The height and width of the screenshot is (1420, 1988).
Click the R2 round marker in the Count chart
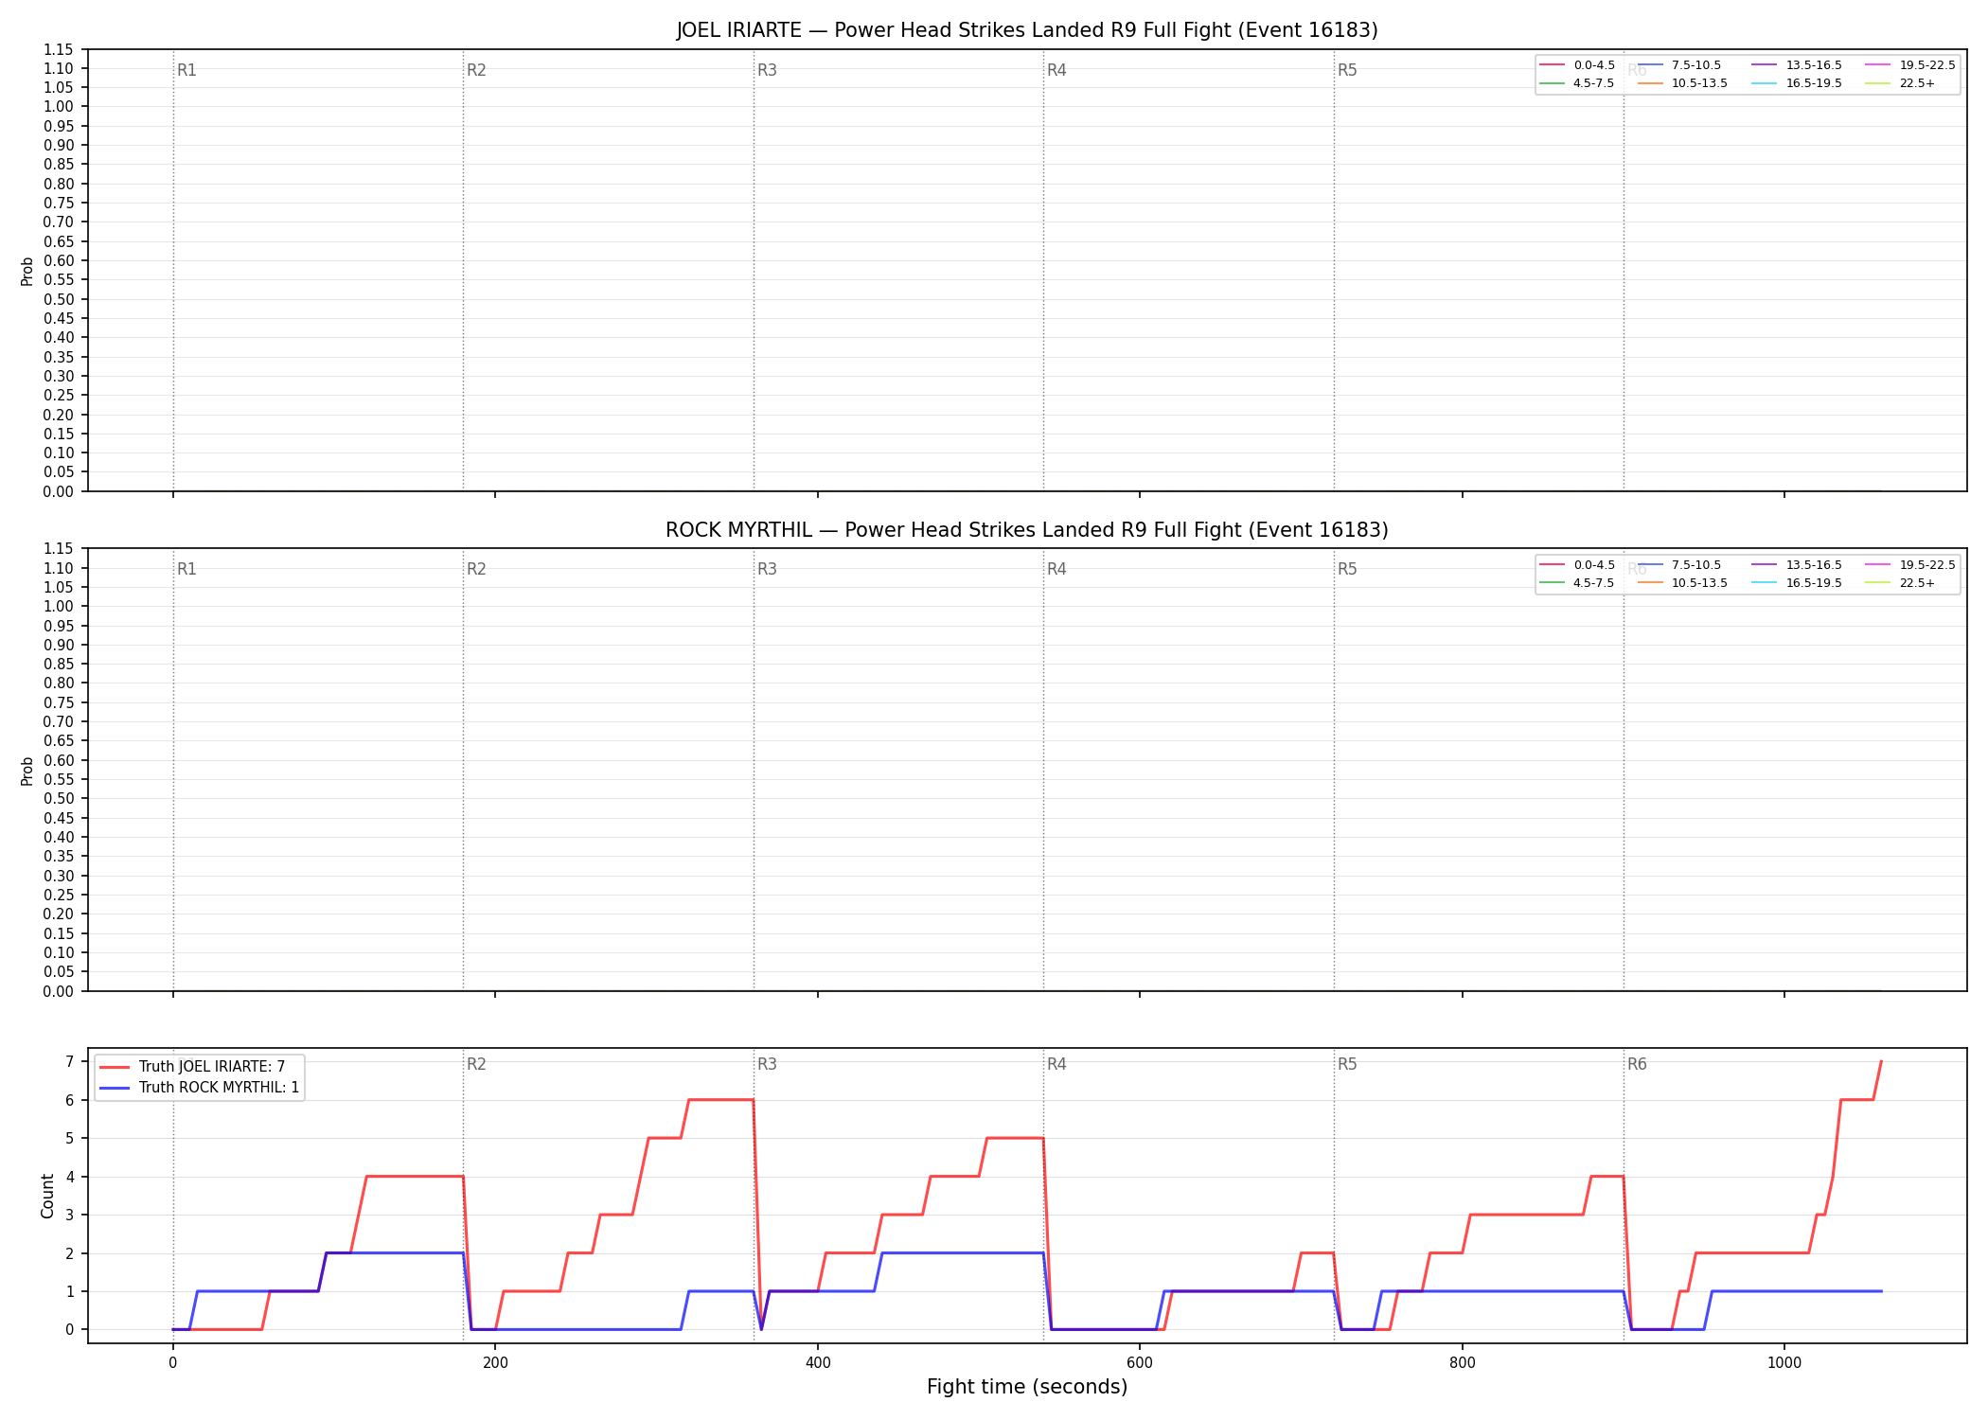click(x=476, y=1064)
